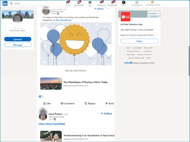The height and width of the screenshot is (142, 190).
Task: Click the Repost arrows button
Action: click(90, 104)
